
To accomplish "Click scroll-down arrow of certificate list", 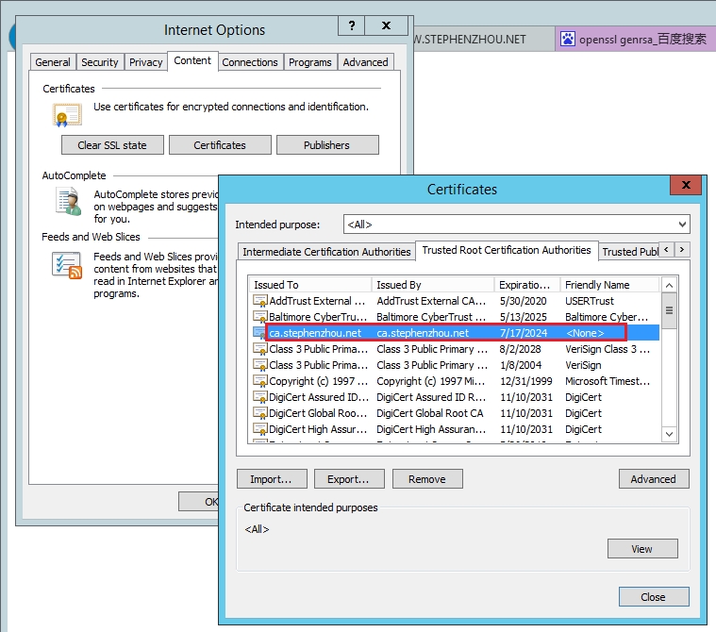I will click(x=669, y=434).
